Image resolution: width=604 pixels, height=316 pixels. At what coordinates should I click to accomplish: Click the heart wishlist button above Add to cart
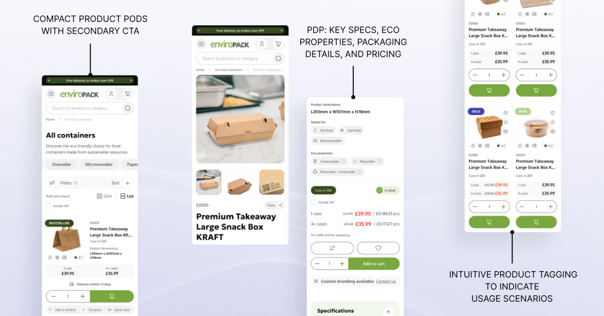pyautogui.click(x=378, y=248)
